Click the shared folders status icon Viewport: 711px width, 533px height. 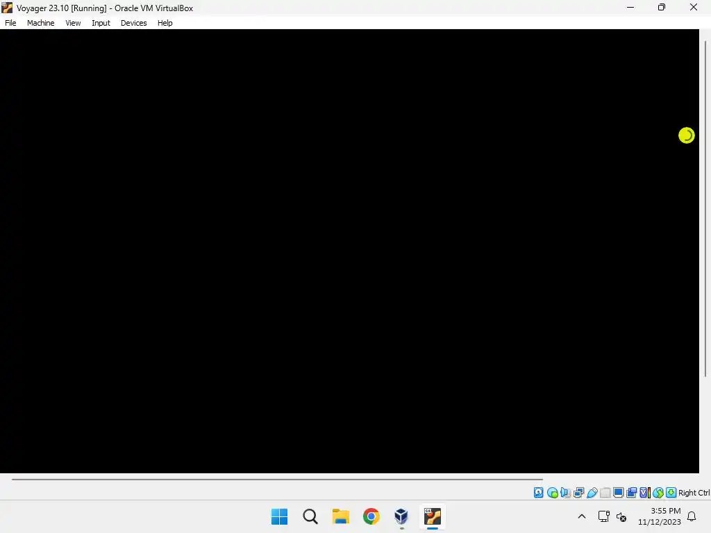pos(605,493)
